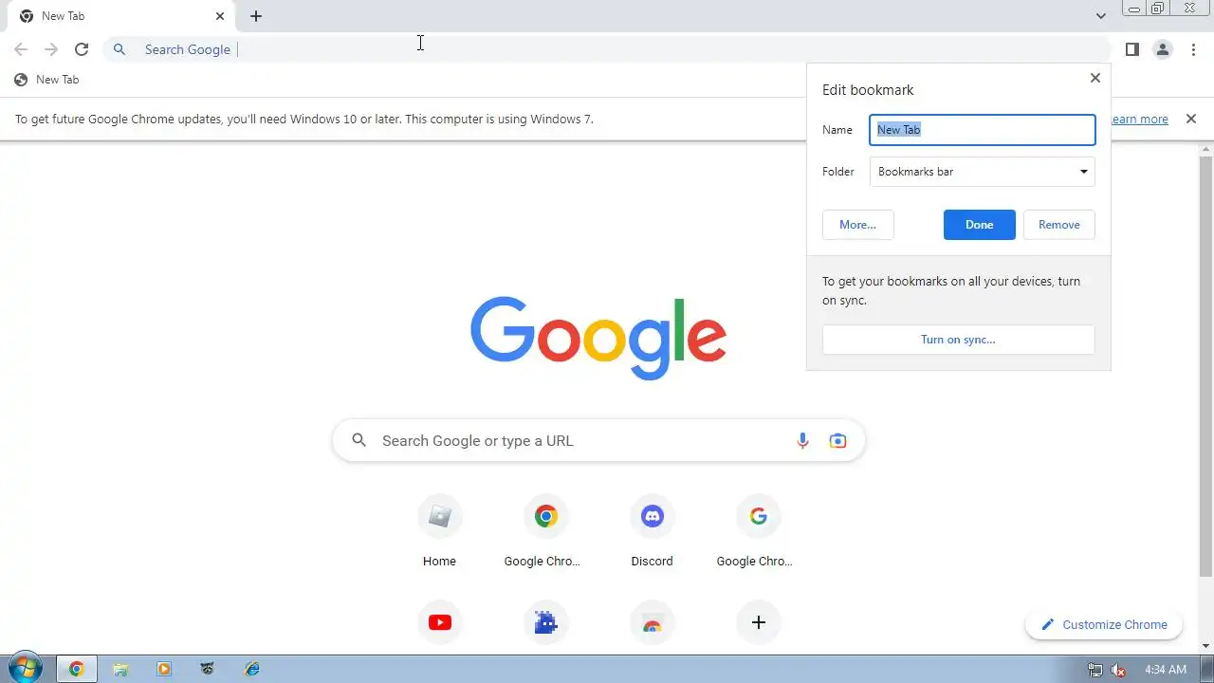1214x683 pixels.
Task: Click the bookmark Name text field
Action: coord(982,130)
